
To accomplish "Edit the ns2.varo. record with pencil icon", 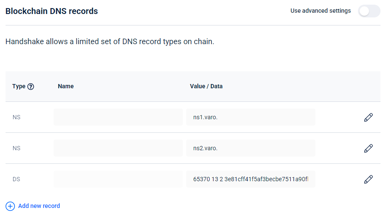I will point(369,149).
